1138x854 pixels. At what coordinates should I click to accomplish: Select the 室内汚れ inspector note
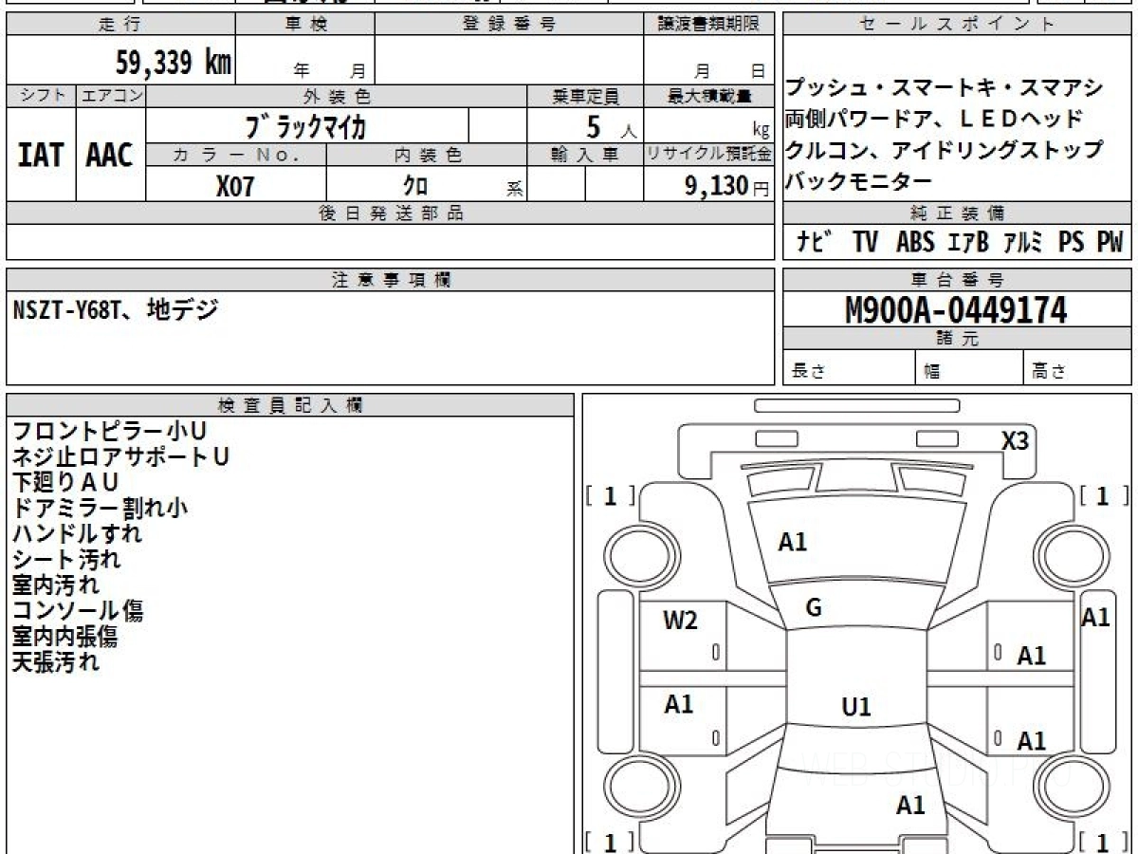(x=55, y=585)
